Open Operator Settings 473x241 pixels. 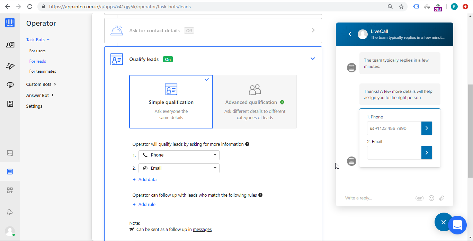click(34, 106)
